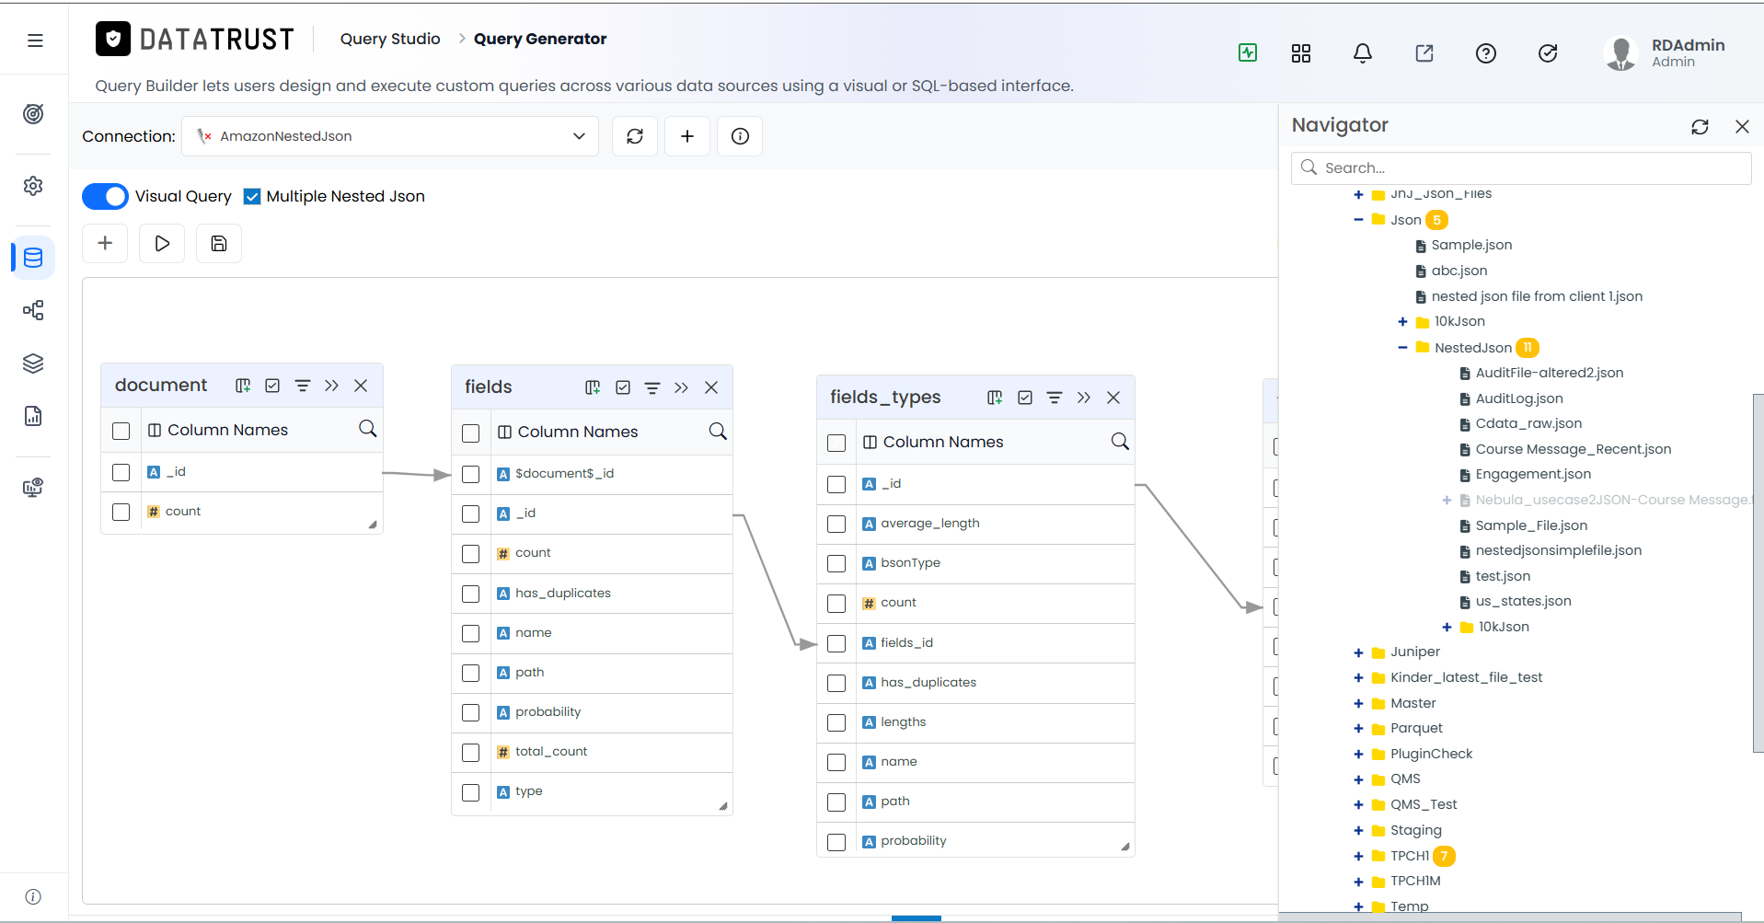This screenshot has height=923, width=1764.
Task: Open the workflow diagram icon in sidebar
Action: tap(33, 310)
